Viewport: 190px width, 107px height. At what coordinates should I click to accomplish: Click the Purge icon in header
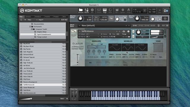pos(129,11)
